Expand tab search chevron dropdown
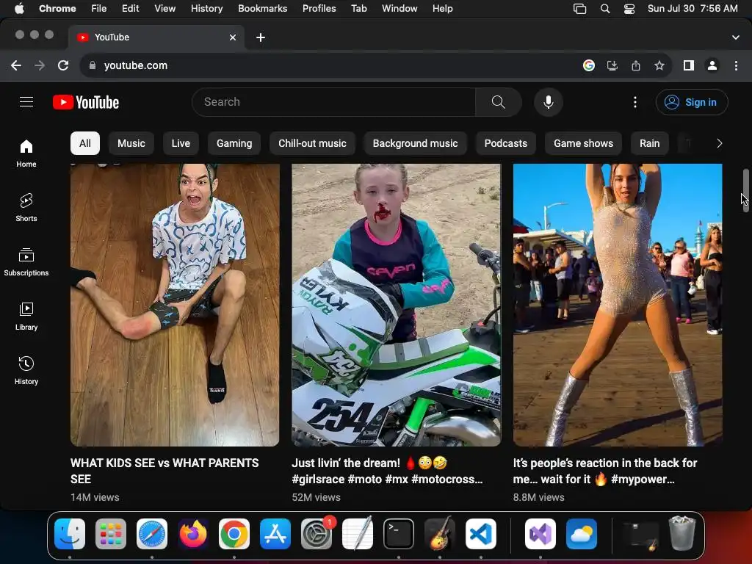Viewport: 752px width, 564px height. pyautogui.click(x=736, y=37)
